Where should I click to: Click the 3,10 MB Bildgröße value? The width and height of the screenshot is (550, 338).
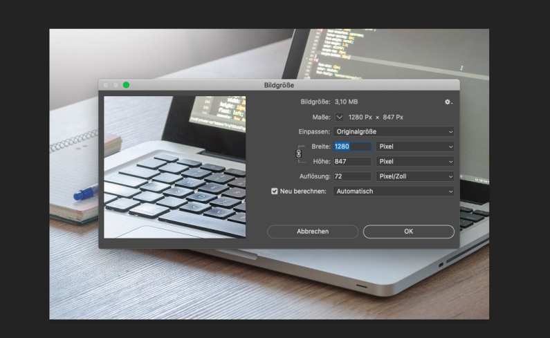tap(346, 102)
